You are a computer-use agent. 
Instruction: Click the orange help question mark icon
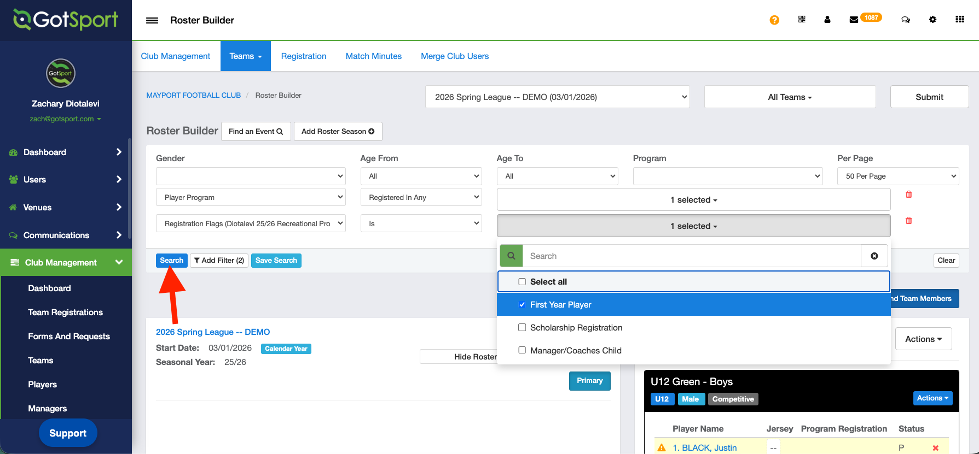[774, 20]
